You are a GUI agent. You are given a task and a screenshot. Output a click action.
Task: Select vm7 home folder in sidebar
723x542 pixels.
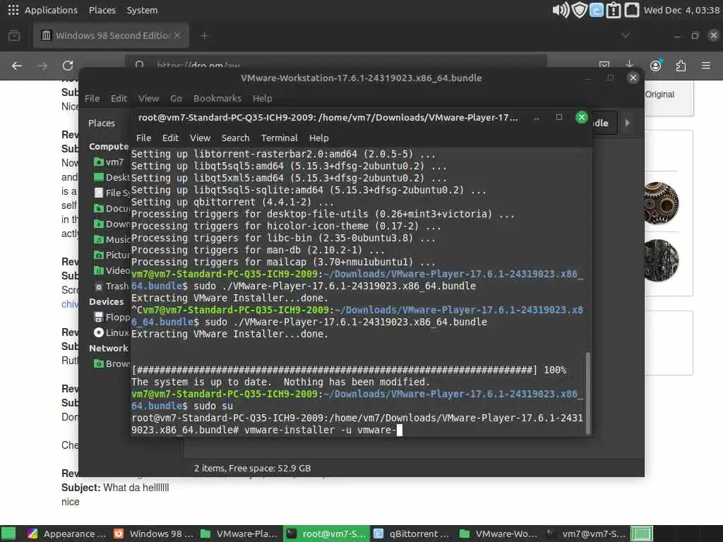[x=109, y=162]
